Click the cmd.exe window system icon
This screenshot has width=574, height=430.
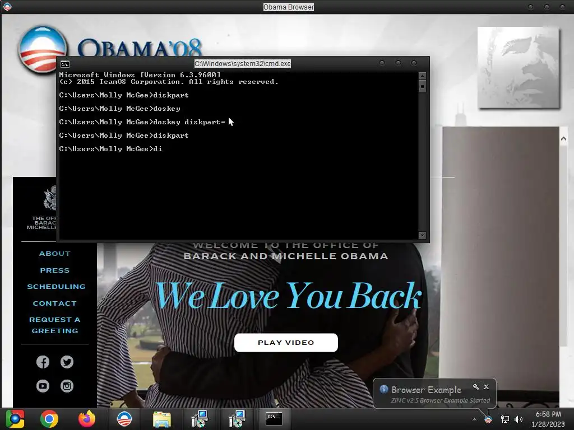[65, 64]
